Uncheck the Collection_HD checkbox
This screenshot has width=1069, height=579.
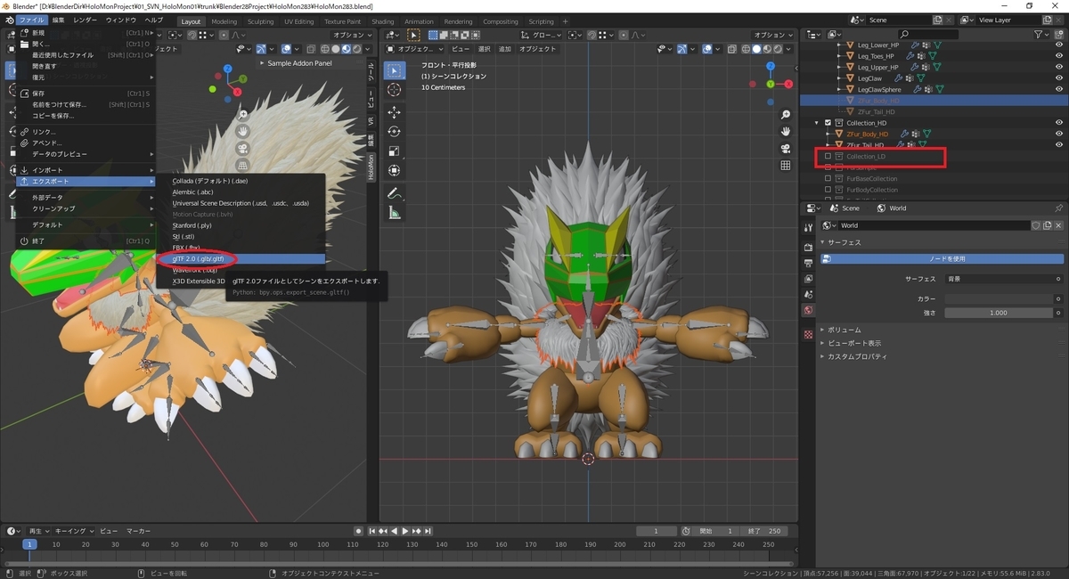pos(828,123)
